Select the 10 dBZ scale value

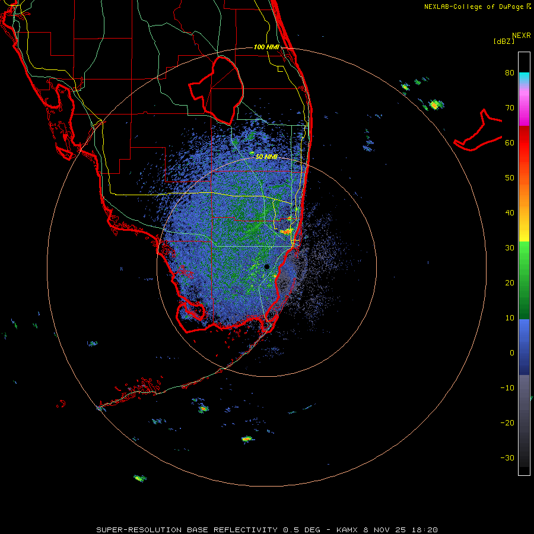click(x=510, y=318)
